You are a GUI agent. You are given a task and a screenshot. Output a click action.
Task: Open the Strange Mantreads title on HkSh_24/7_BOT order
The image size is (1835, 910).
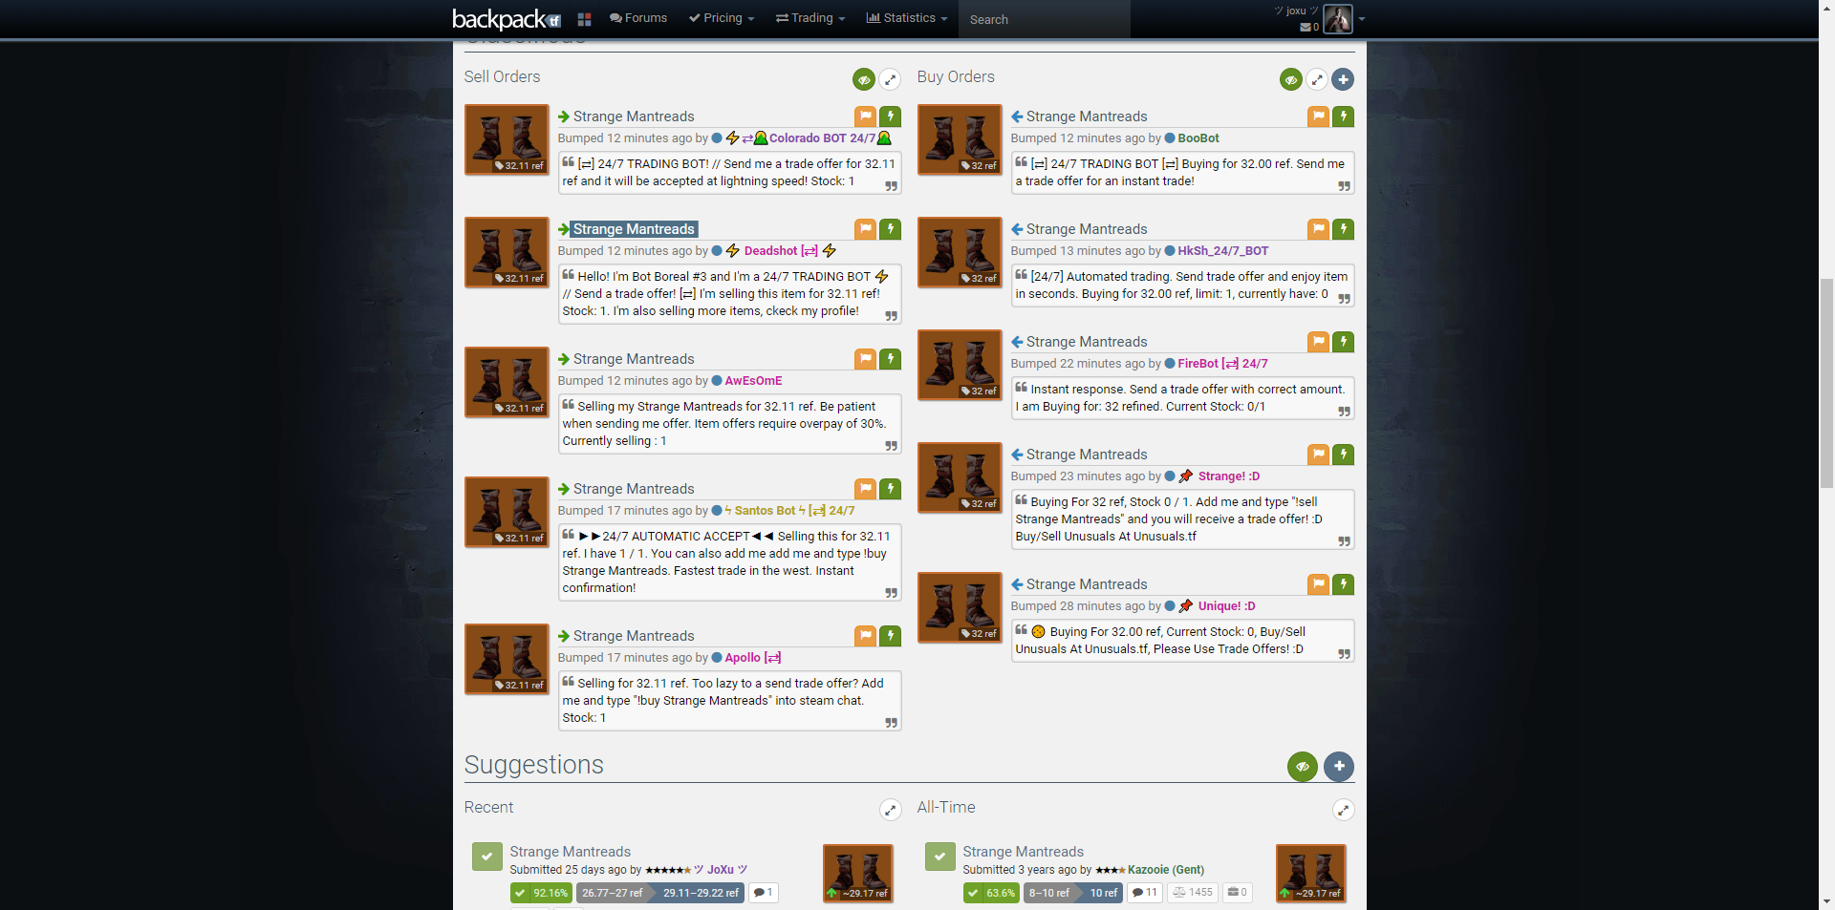[x=1087, y=229]
